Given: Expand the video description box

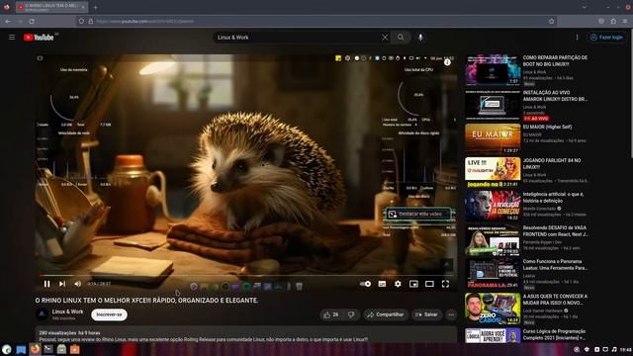Looking at the screenshot, I should 246,334.
